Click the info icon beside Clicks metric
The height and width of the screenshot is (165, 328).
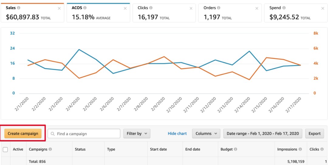pyautogui.click(x=151, y=8)
